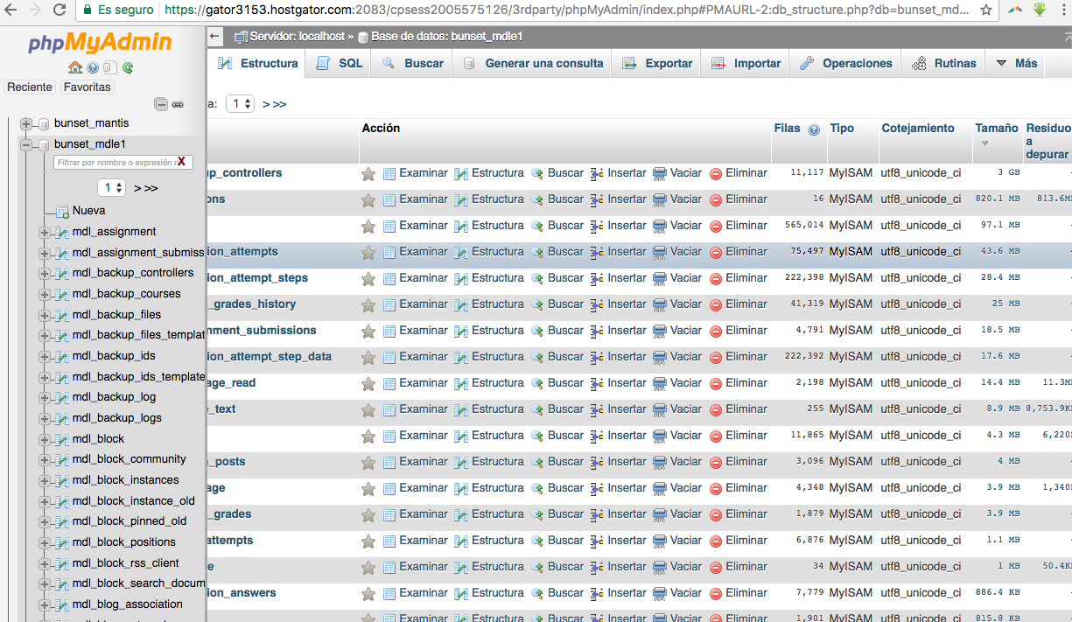Expand the mdl_backup_log table node

click(44, 397)
